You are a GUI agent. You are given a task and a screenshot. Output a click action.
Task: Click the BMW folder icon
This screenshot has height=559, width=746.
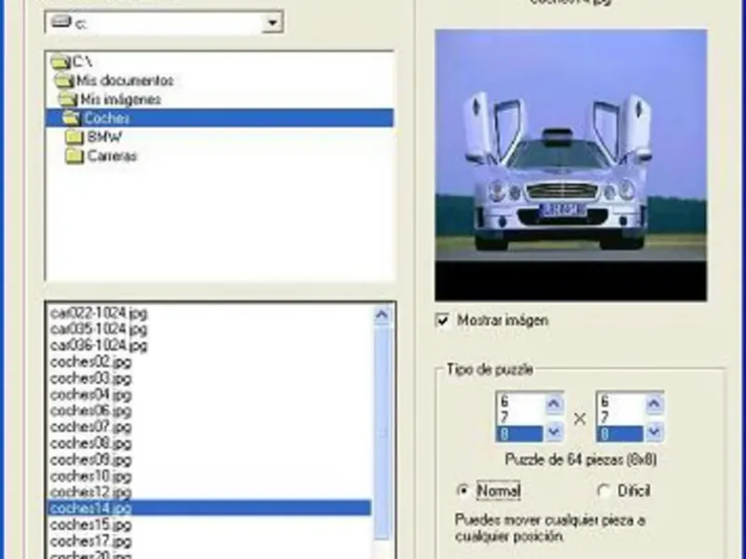coord(75,137)
